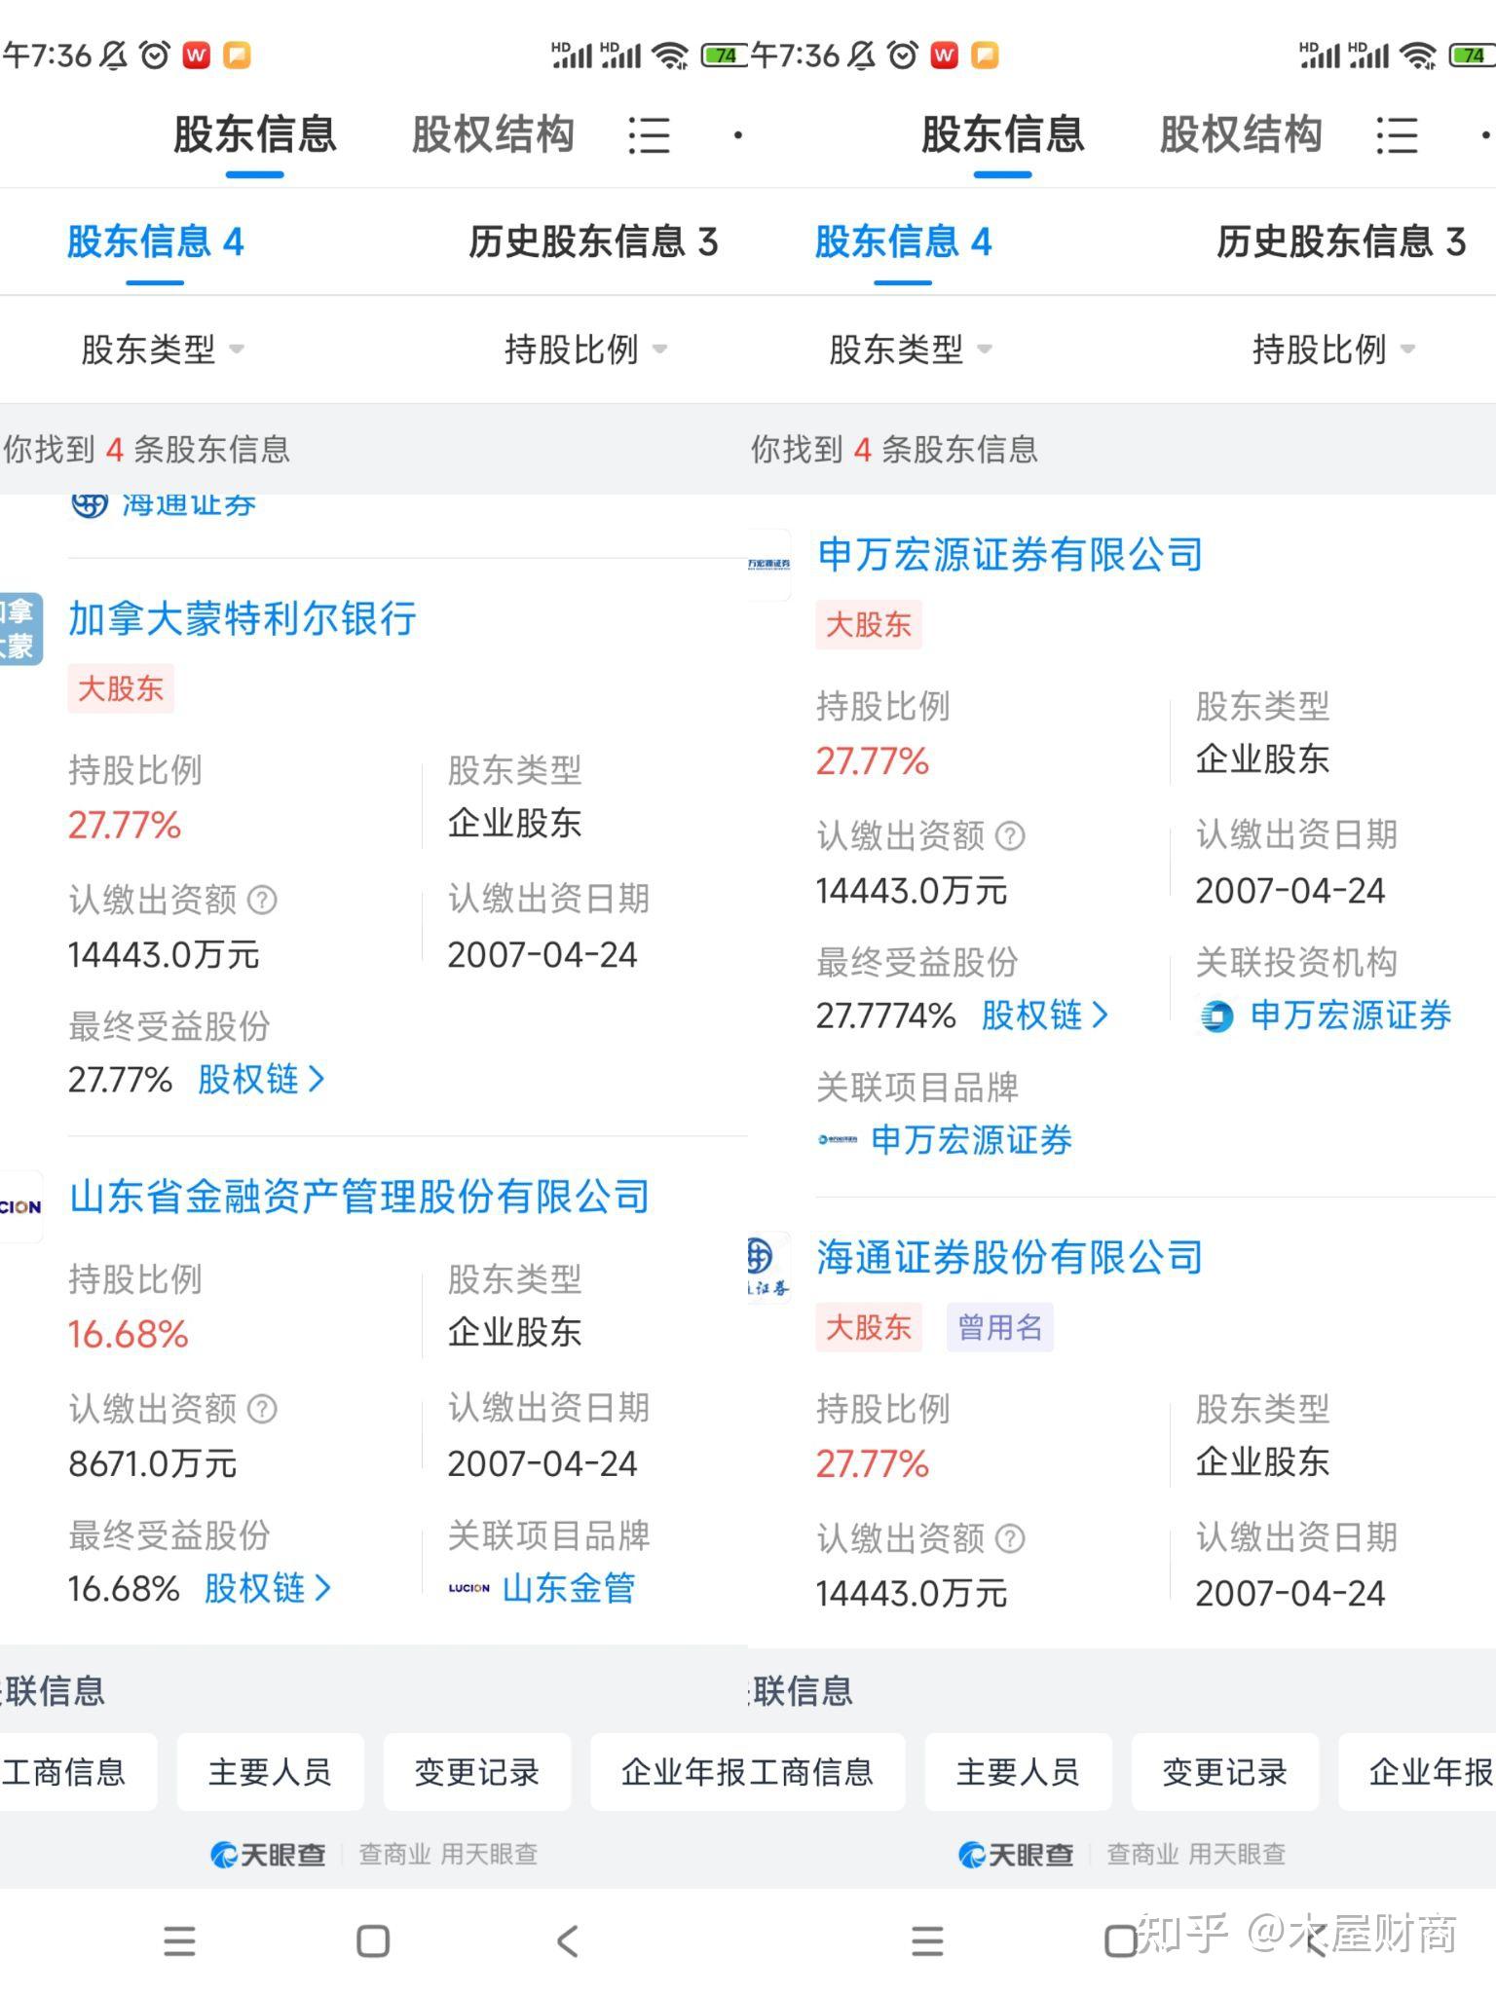This screenshot has width=1496, height=1994.
Task: Expand 持股比例 filter dropdown on left screen
Action: [x=585, y=349]
